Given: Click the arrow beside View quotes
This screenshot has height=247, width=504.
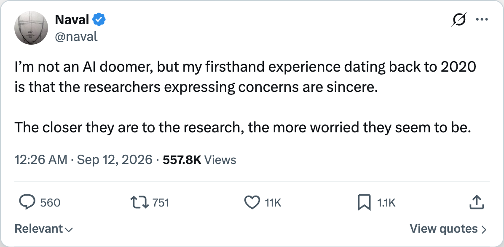Looking at the screenshot, I should (483, 229).
